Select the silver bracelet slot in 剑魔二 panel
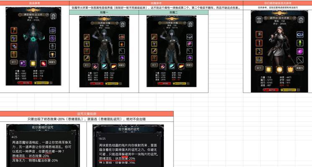Image resolution: width=312 pixels, height=167 pixels. (x=189, y=37)
